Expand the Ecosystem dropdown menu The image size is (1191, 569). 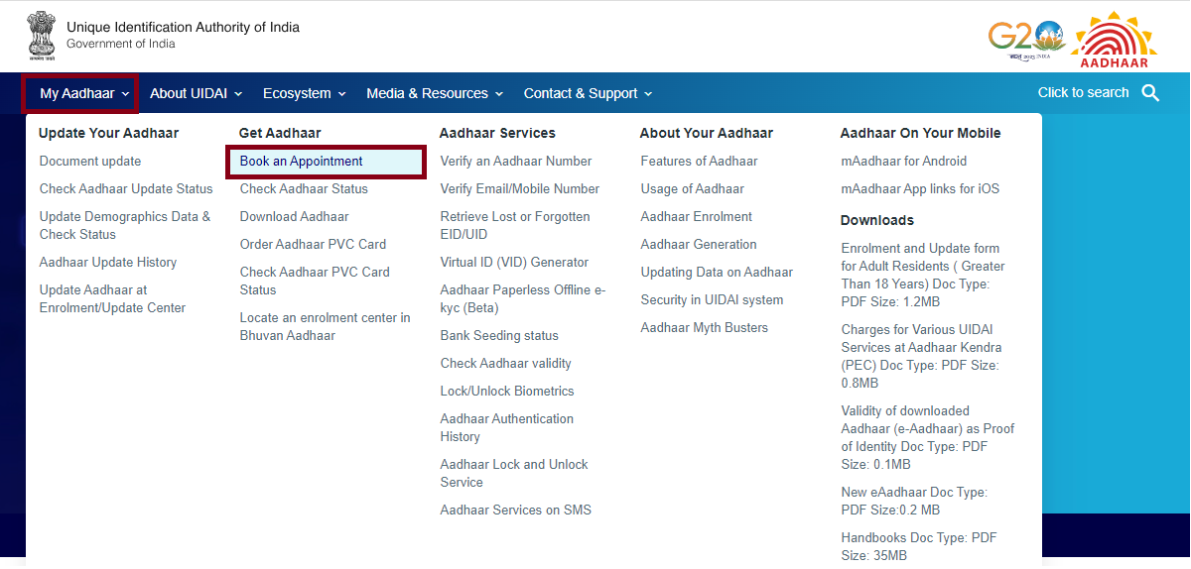tap(304, 94)
